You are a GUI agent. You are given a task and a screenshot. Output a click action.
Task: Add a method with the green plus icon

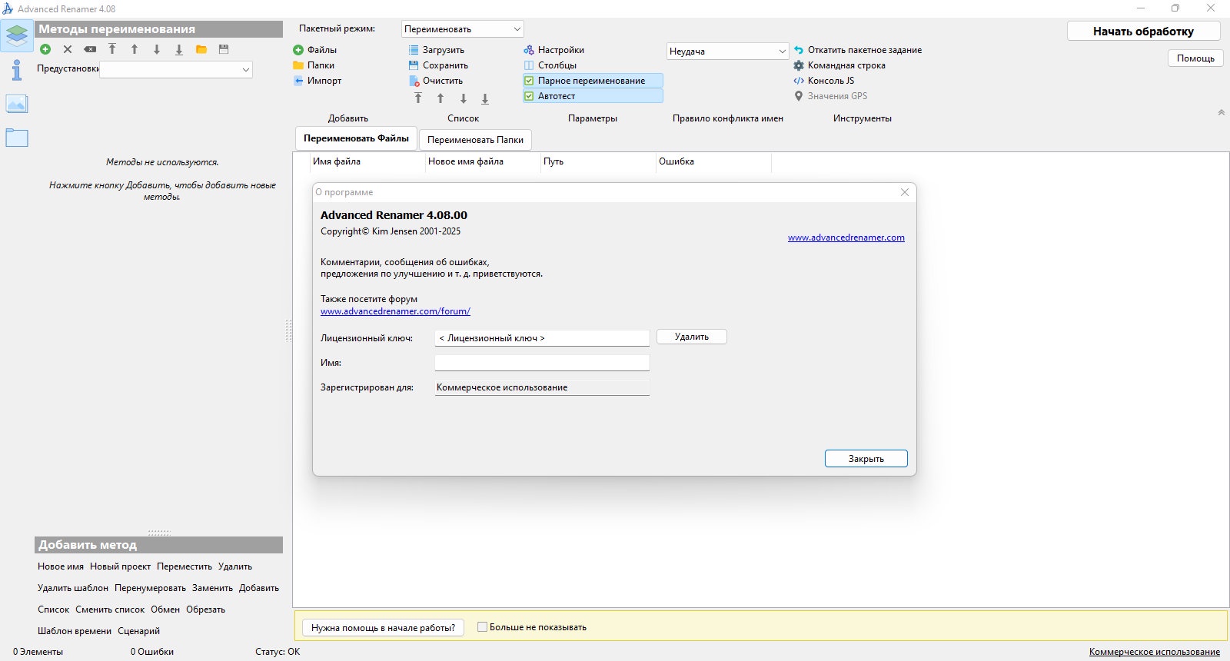[45, 49]
